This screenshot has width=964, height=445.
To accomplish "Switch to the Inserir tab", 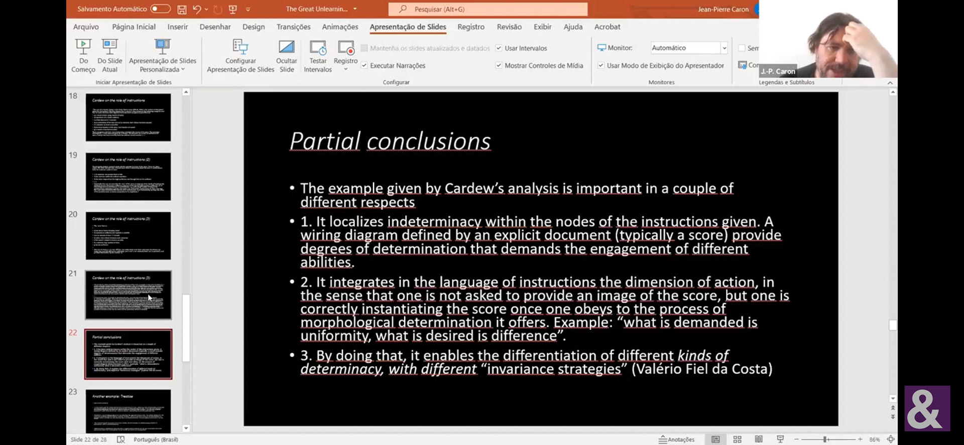I will coord(178,27).
